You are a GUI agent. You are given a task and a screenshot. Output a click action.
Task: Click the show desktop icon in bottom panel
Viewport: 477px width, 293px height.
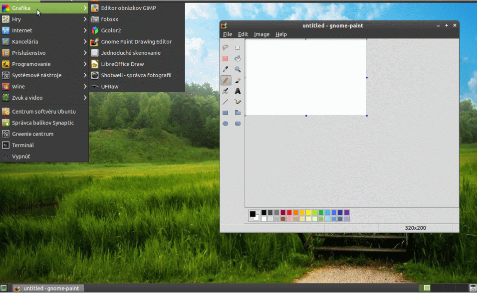[x=3, y=288]
